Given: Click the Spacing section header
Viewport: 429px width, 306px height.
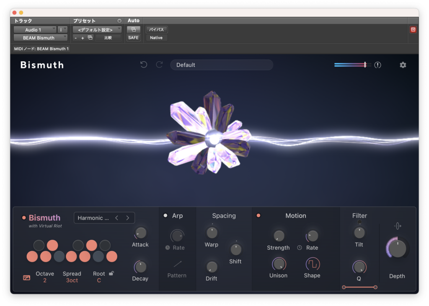Looking at the screenshot, I should 224,216.
